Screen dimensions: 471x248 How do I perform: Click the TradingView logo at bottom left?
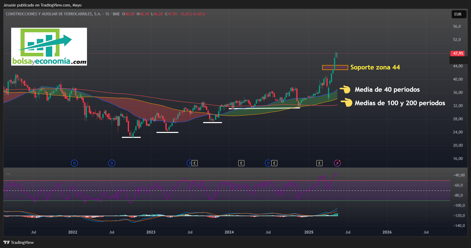6,242
